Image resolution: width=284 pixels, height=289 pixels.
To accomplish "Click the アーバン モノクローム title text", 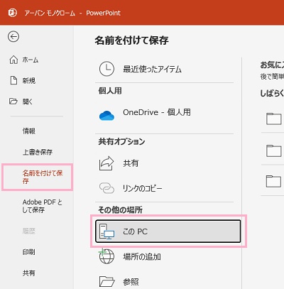I will [x=50, y=13].
